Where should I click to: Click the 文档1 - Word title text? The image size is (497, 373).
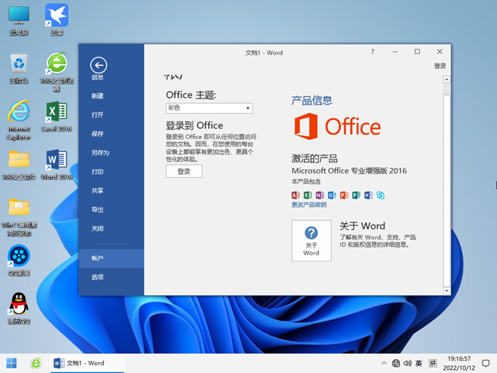tap(264, 53)
